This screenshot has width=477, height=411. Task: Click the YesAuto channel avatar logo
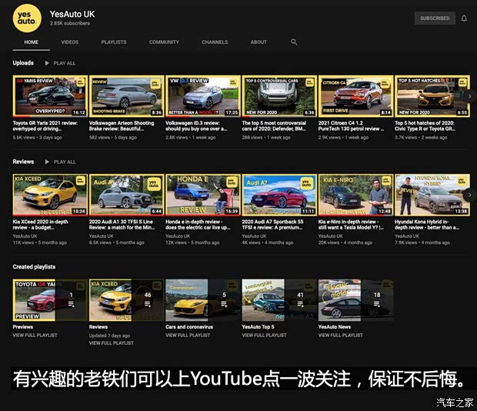coord(27,18)
